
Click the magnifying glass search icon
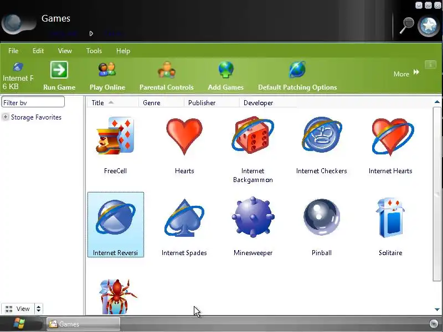point(406,25)
